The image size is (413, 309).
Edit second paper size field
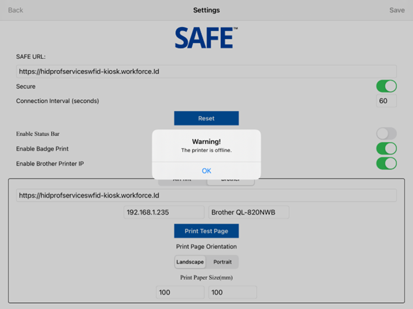[x=232, y=292]
